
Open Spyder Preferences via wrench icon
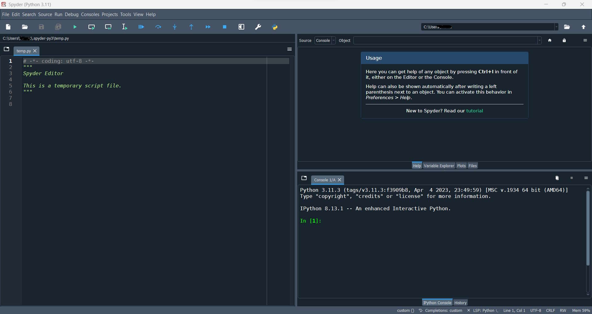pos(258,27)
